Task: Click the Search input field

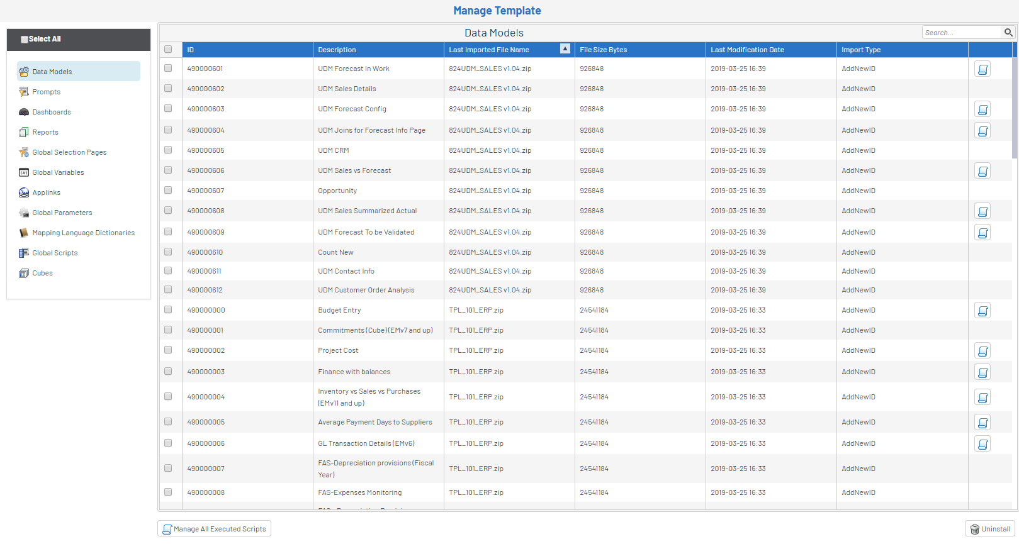Action: coord(961,33)
